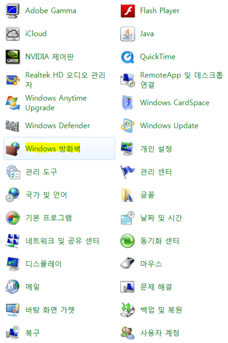Open the 관리 도구 text link

tap(41, 172)
